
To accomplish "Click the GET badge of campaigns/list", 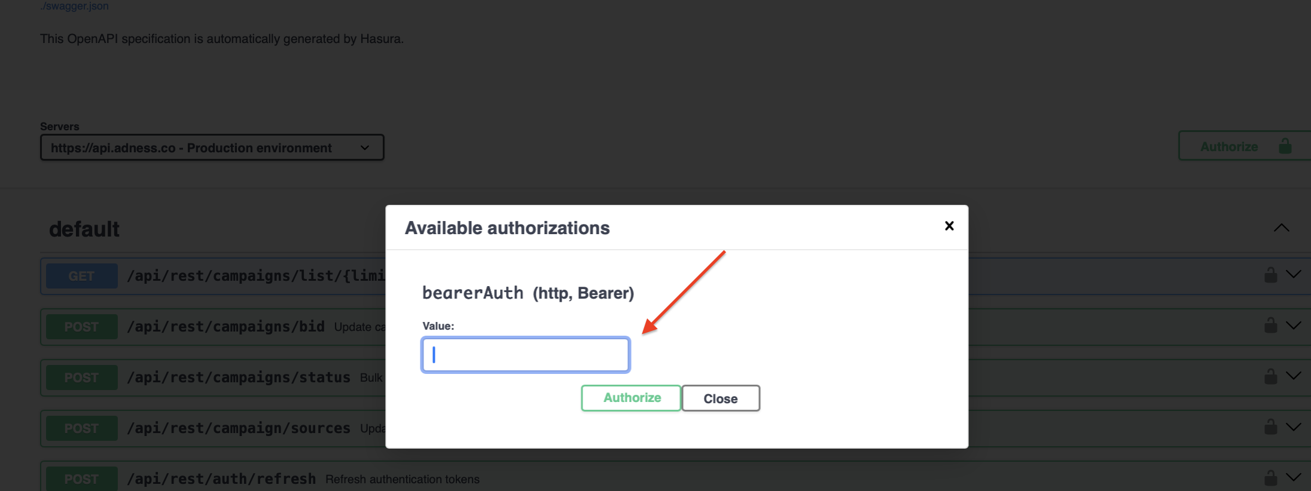I will pyautogui.click(x=81, y=276).
